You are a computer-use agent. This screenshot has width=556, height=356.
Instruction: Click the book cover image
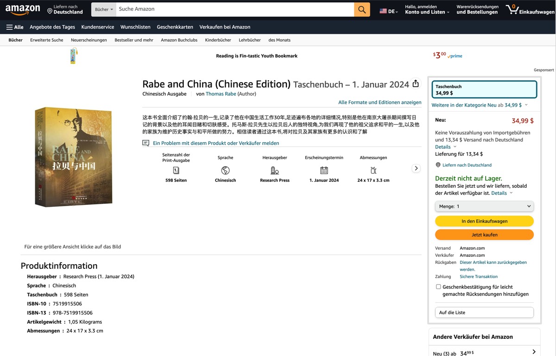tap(74, 157)
